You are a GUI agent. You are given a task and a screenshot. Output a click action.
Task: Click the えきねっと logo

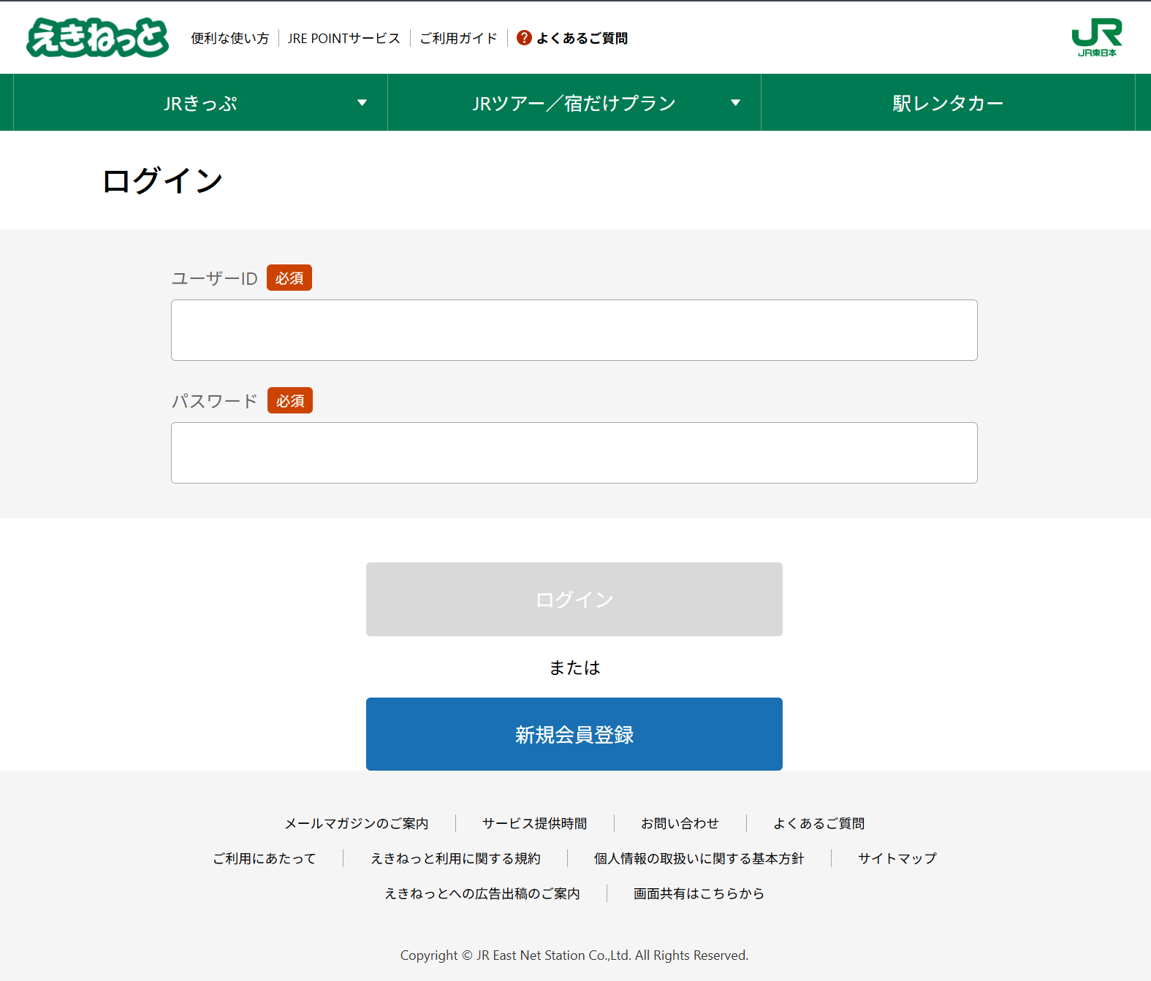97,37
